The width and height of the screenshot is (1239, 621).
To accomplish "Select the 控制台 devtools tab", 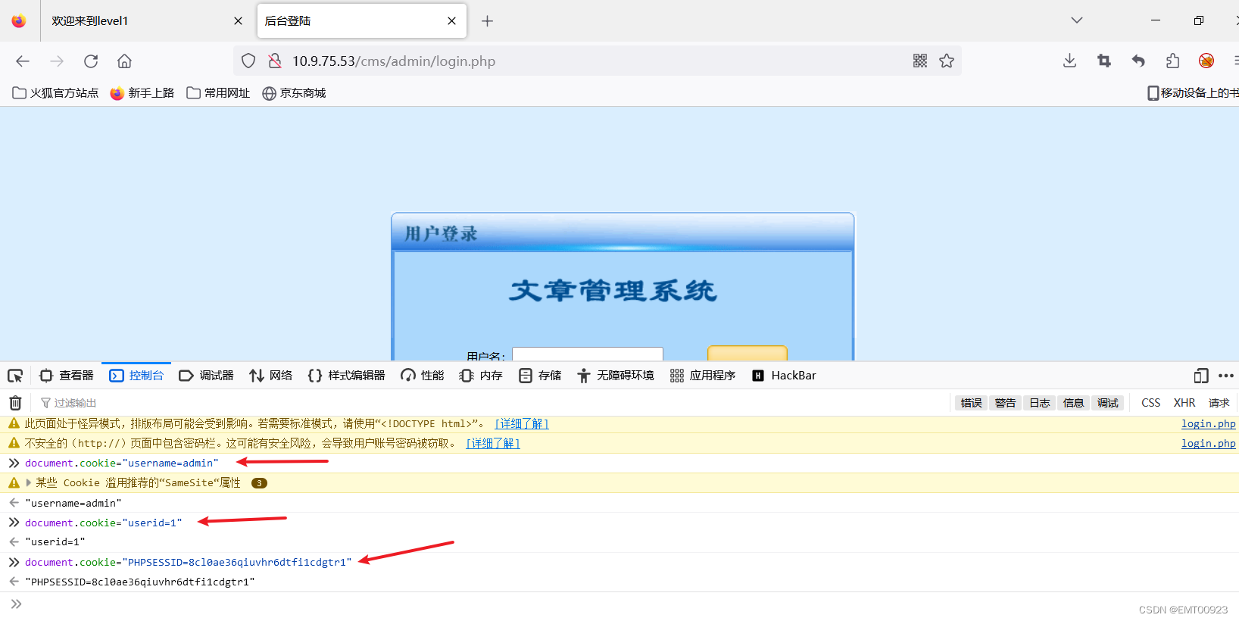I will click(x=136, y=376).
